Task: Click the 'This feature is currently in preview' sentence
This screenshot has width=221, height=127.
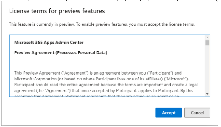Action: [102, 24]
